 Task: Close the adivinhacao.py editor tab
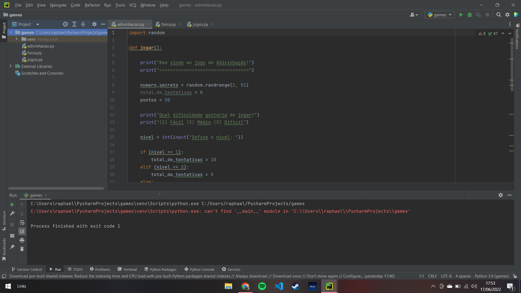(x=148, y=24)
